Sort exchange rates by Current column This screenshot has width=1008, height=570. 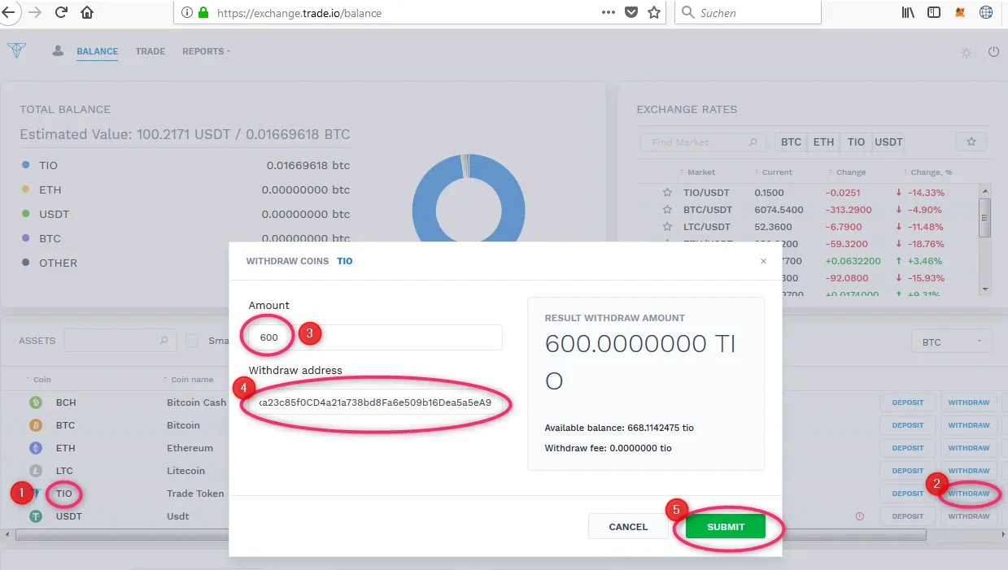[x=774, y=172]
